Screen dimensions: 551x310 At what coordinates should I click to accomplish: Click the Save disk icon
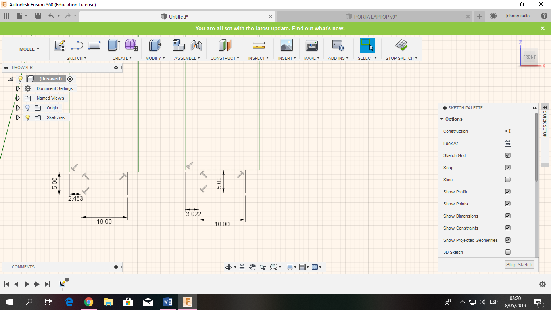click(38, 16)
